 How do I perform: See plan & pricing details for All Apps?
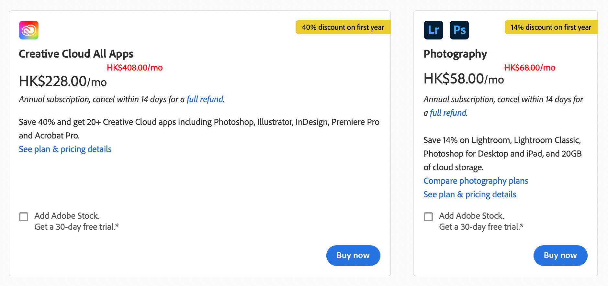[x=65, y=149]
